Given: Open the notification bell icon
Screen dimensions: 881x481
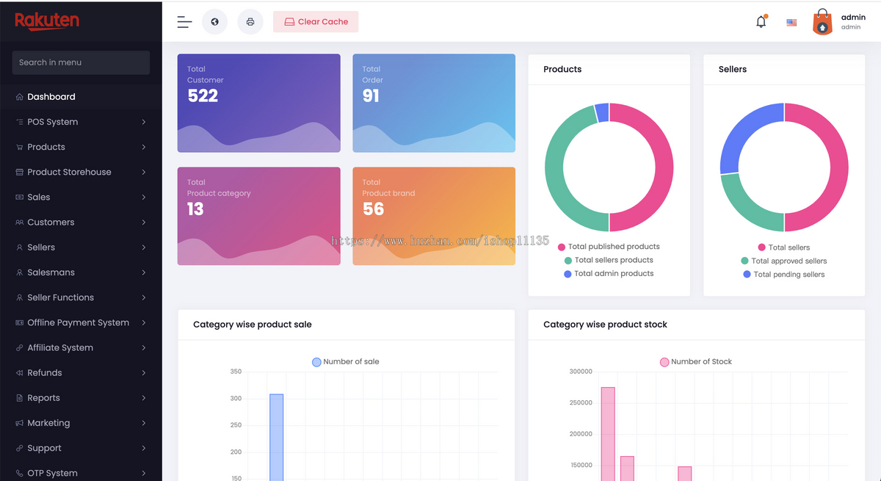Looking at the screenshot, I should tap(761, 21).
